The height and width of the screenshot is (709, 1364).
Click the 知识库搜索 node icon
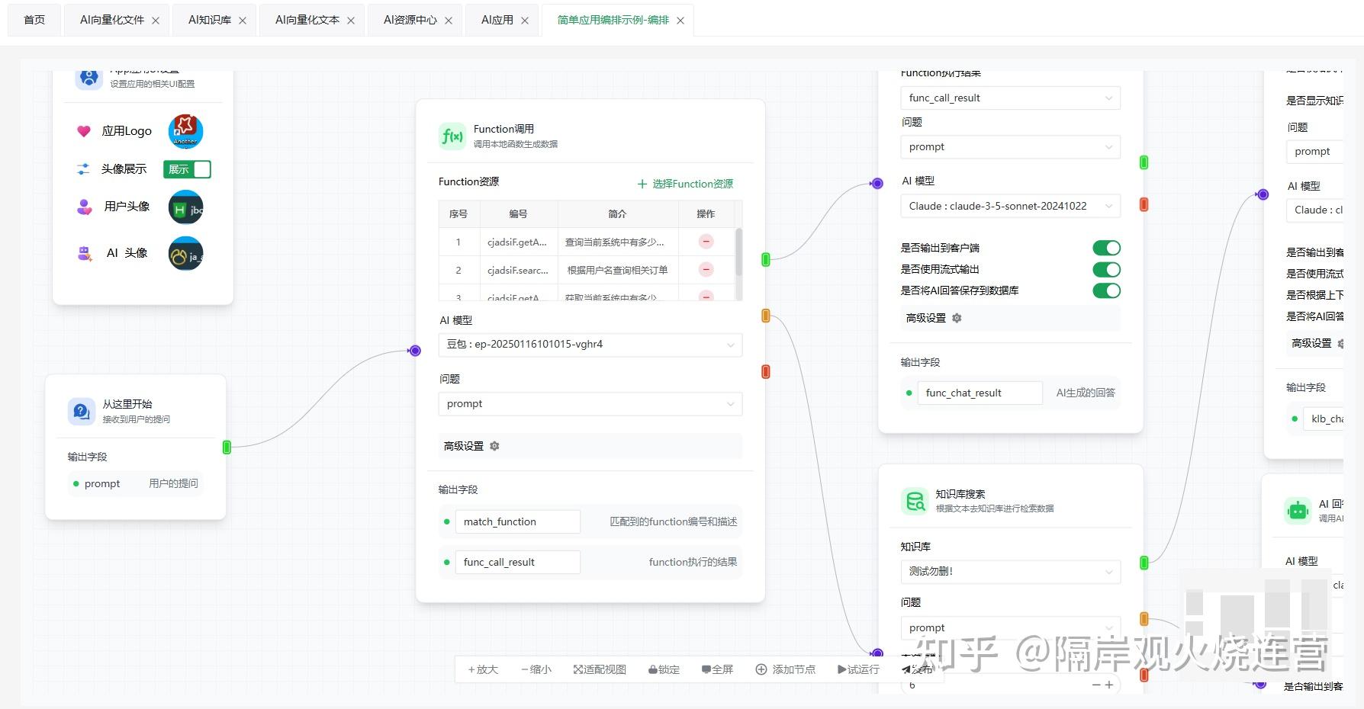915,501
